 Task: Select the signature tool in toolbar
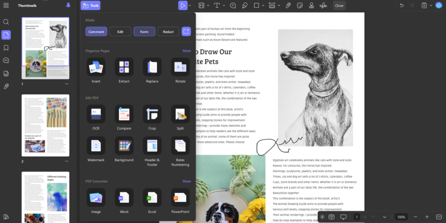[x=323, y=6]
